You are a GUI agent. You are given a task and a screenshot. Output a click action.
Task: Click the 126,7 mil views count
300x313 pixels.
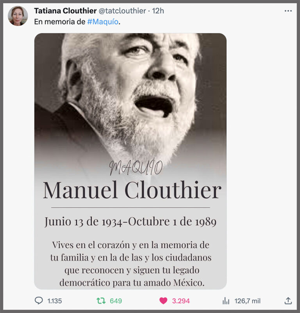pos(248,301)
